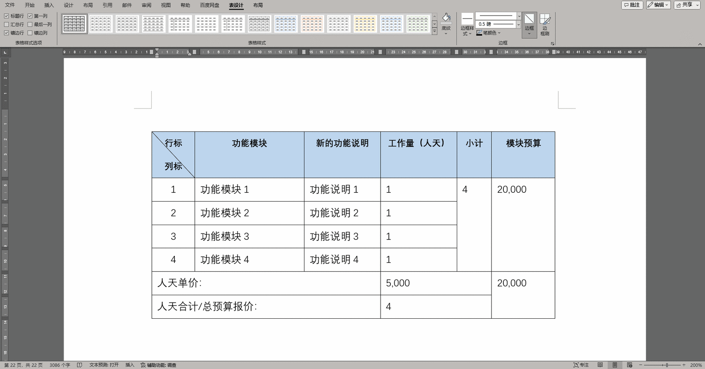Screen dimensions: 705x369
Task: Click the 边框样式 border style preview icon
Action: pyautogui.click(x=467, y=19)
